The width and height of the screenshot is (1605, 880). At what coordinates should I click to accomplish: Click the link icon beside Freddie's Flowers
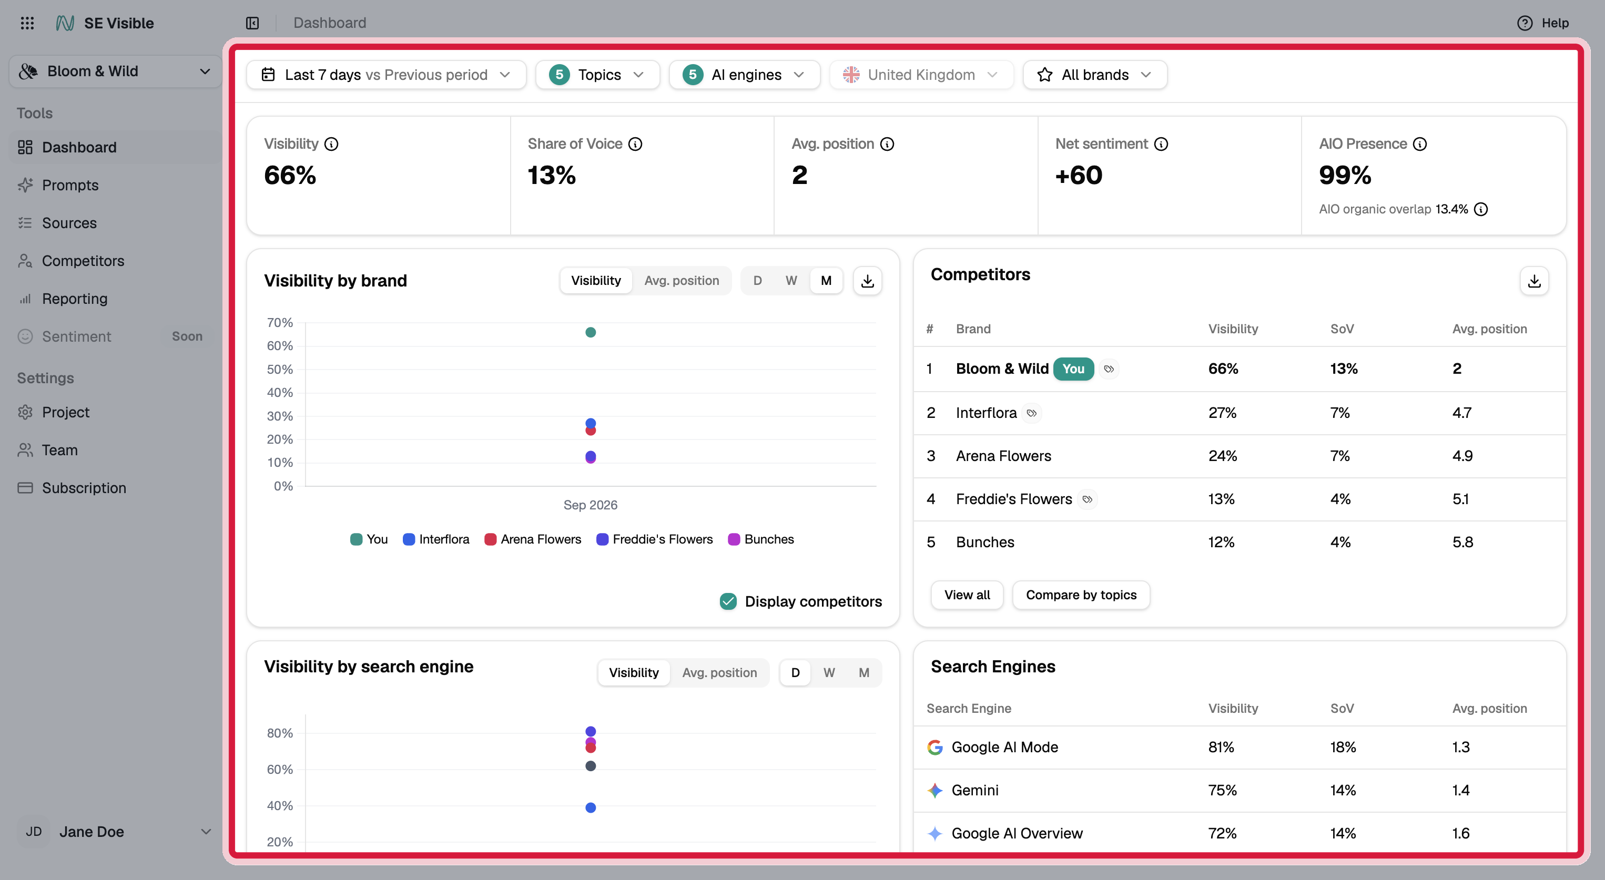(x=1087, y=499)
